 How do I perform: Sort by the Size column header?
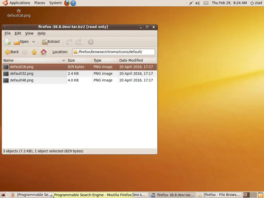79,60
